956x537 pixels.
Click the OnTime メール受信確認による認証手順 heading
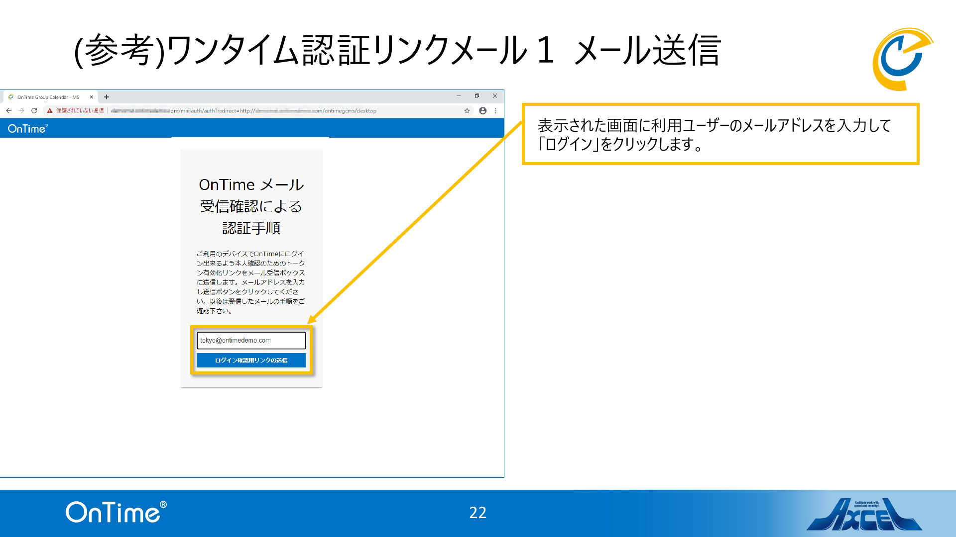(x=251, y=206)
